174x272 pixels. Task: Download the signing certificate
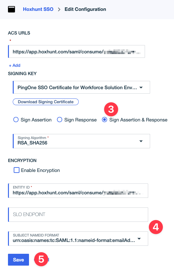[46, 102]
